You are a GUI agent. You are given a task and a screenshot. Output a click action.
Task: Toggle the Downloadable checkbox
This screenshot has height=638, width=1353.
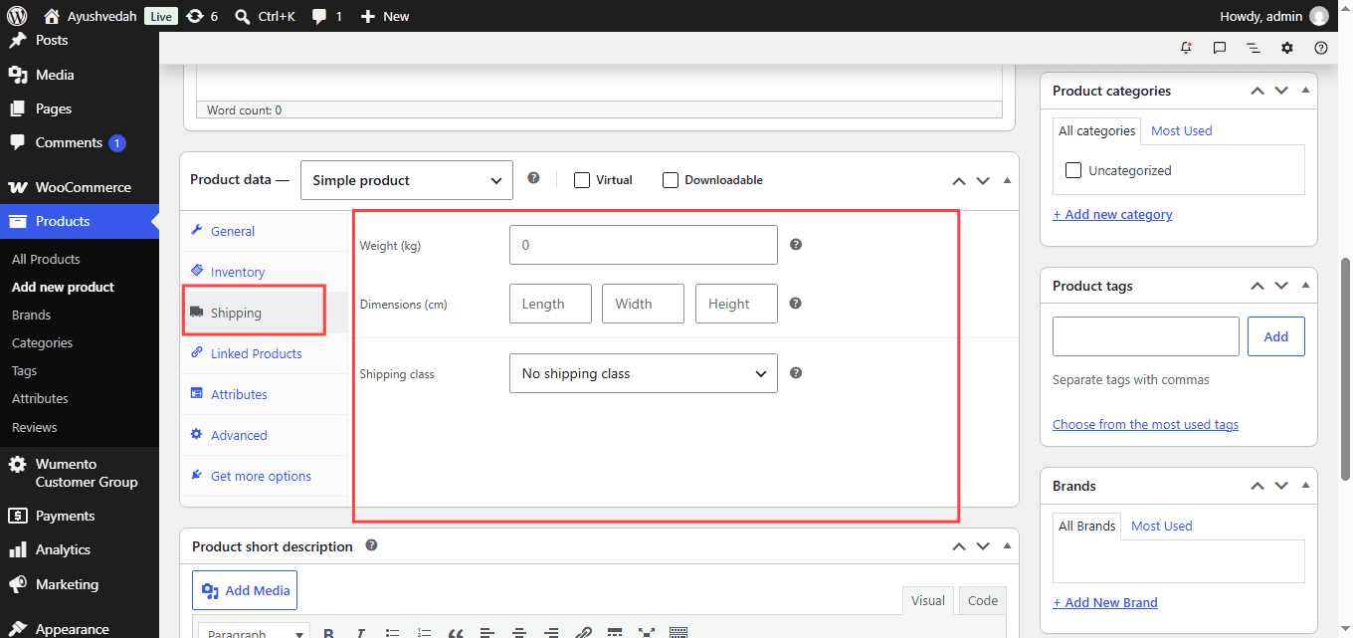pos(671,180)
